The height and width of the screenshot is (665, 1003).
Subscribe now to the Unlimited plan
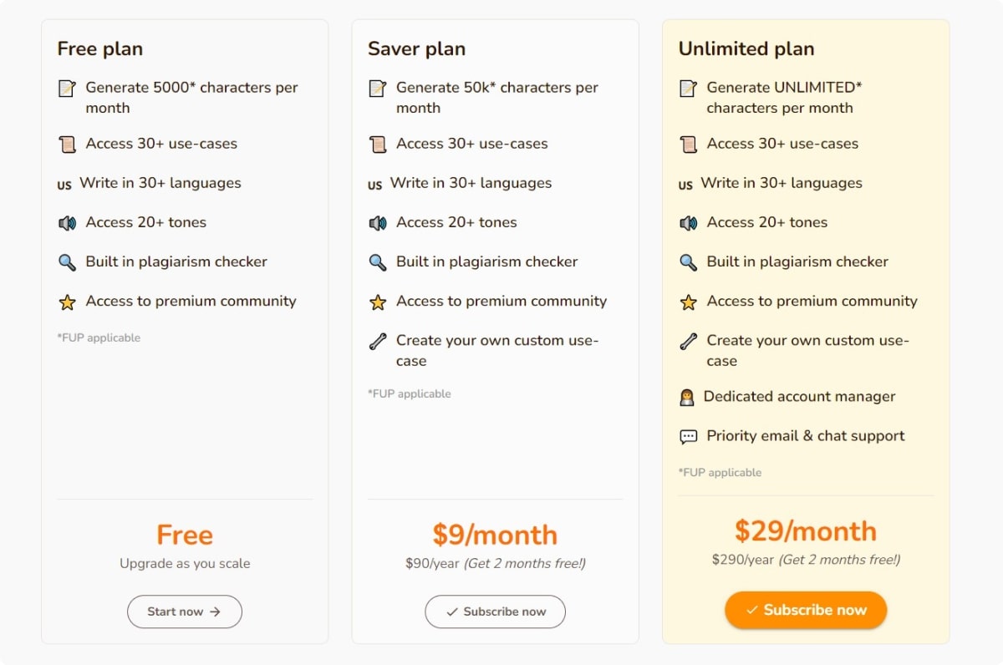click(806, 610)
